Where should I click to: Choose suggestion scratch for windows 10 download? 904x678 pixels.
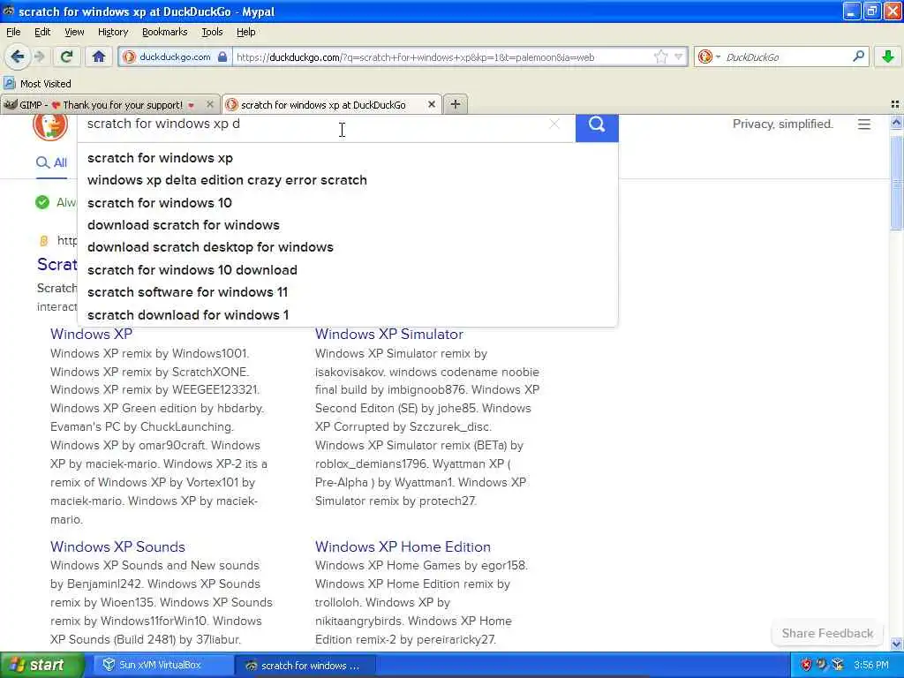pos(347,270)
